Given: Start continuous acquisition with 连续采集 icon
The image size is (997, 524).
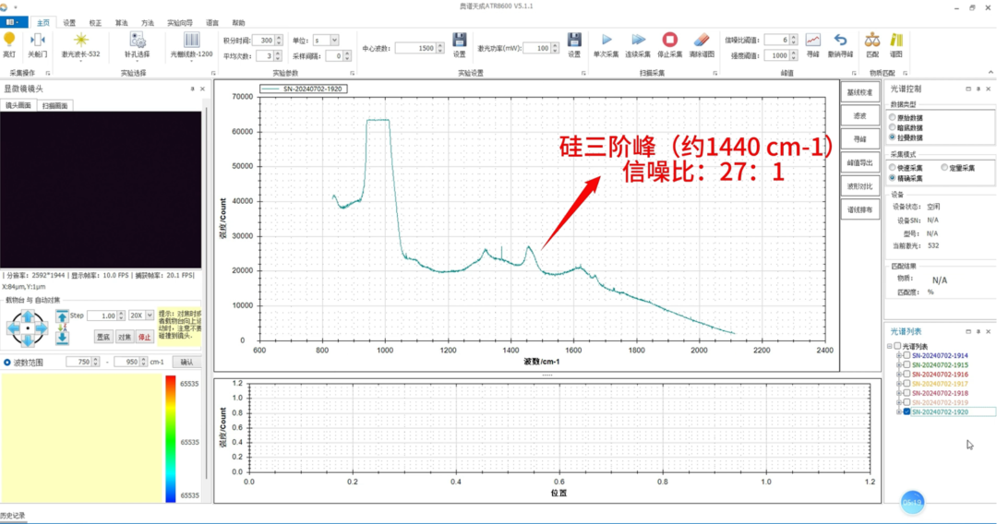Looking at the screenshot, I should [638, 41].
